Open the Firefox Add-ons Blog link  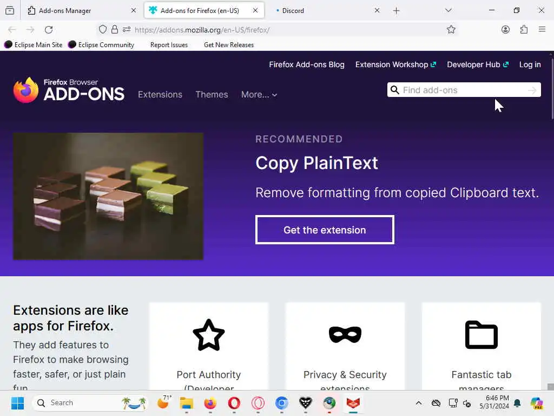[307, 64]
